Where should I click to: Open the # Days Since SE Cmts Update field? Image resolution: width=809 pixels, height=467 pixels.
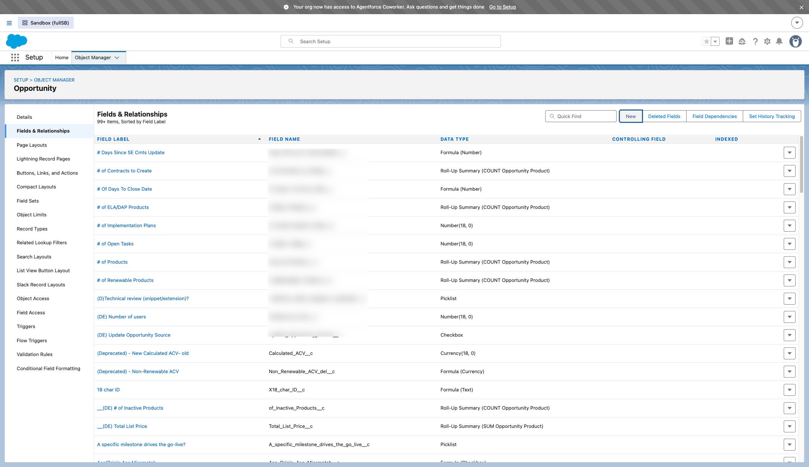(x=131, y=153)
